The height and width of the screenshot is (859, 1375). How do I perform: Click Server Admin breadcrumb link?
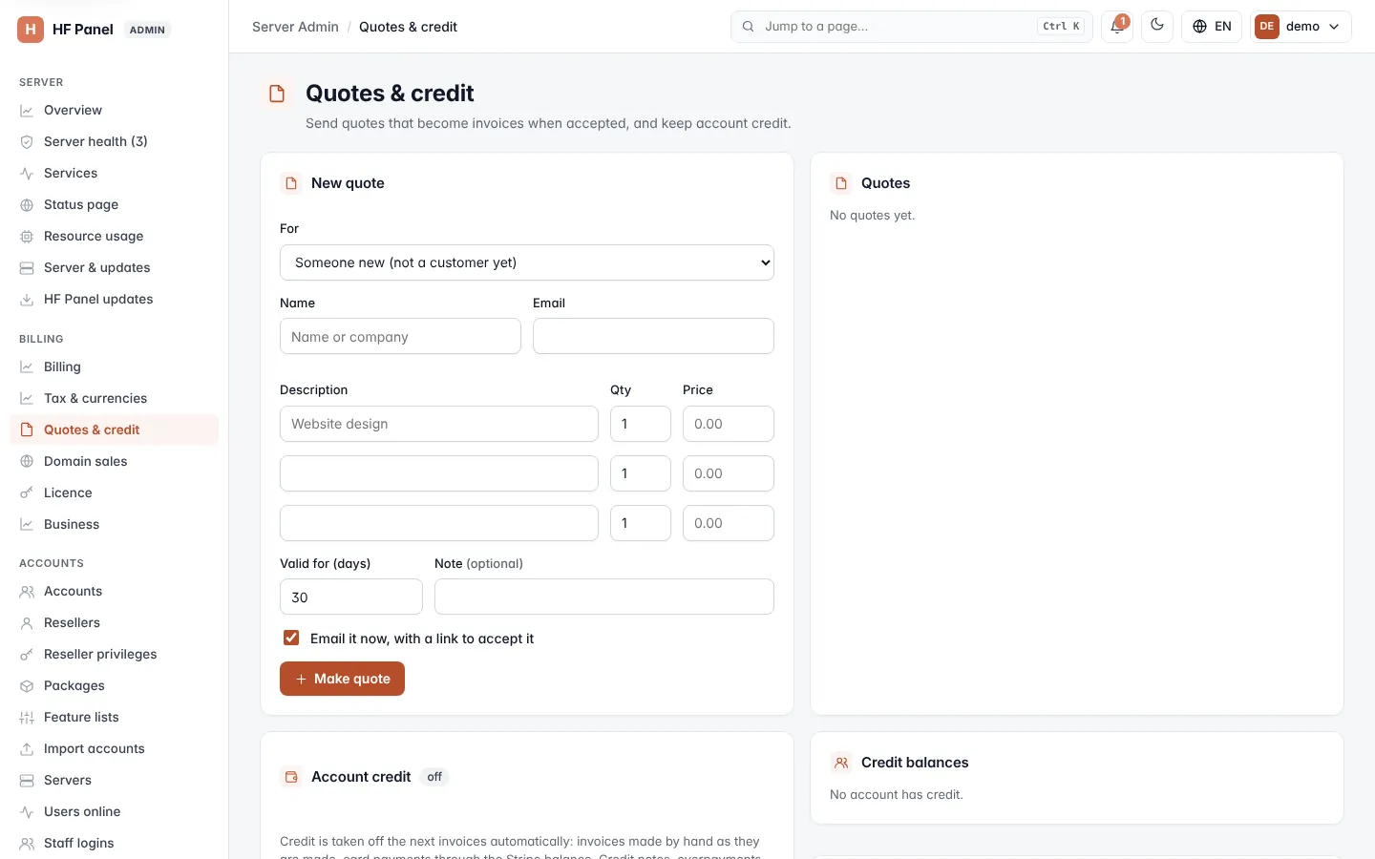295,27
